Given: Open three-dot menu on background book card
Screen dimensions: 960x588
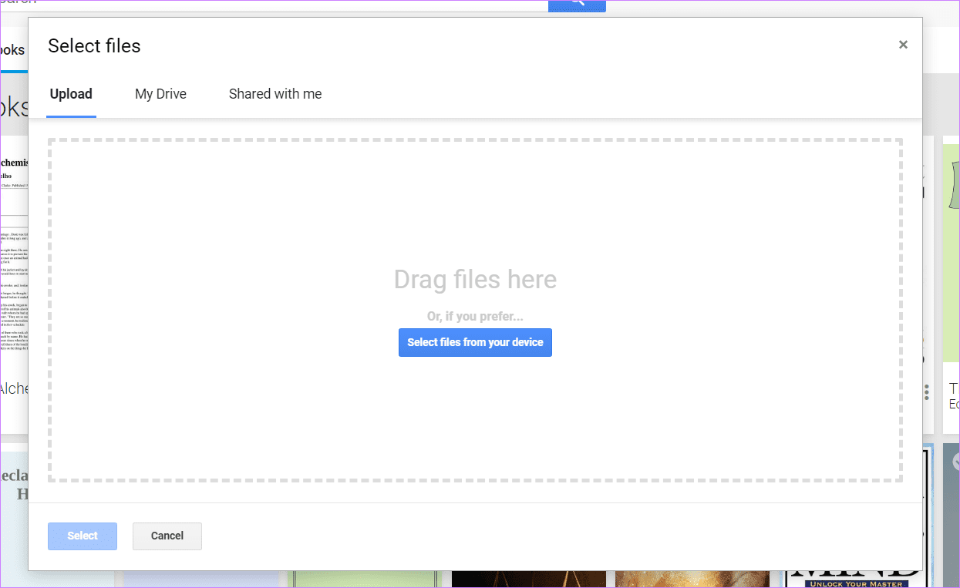Looking at the screenshot, I should (927, 393).
